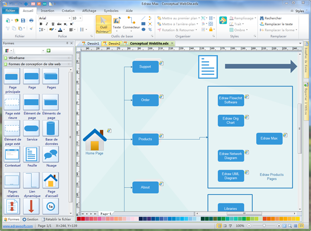Expand the Trait dropdown
311x231 pixels.
(243, 24)
